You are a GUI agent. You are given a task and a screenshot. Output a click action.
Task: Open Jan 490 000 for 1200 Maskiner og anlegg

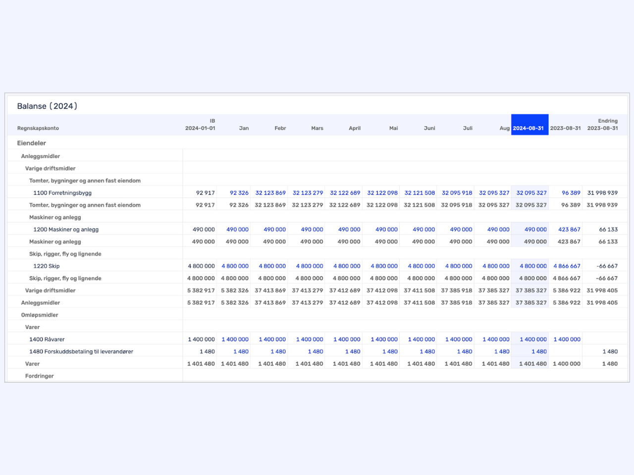tap(238, 230)
